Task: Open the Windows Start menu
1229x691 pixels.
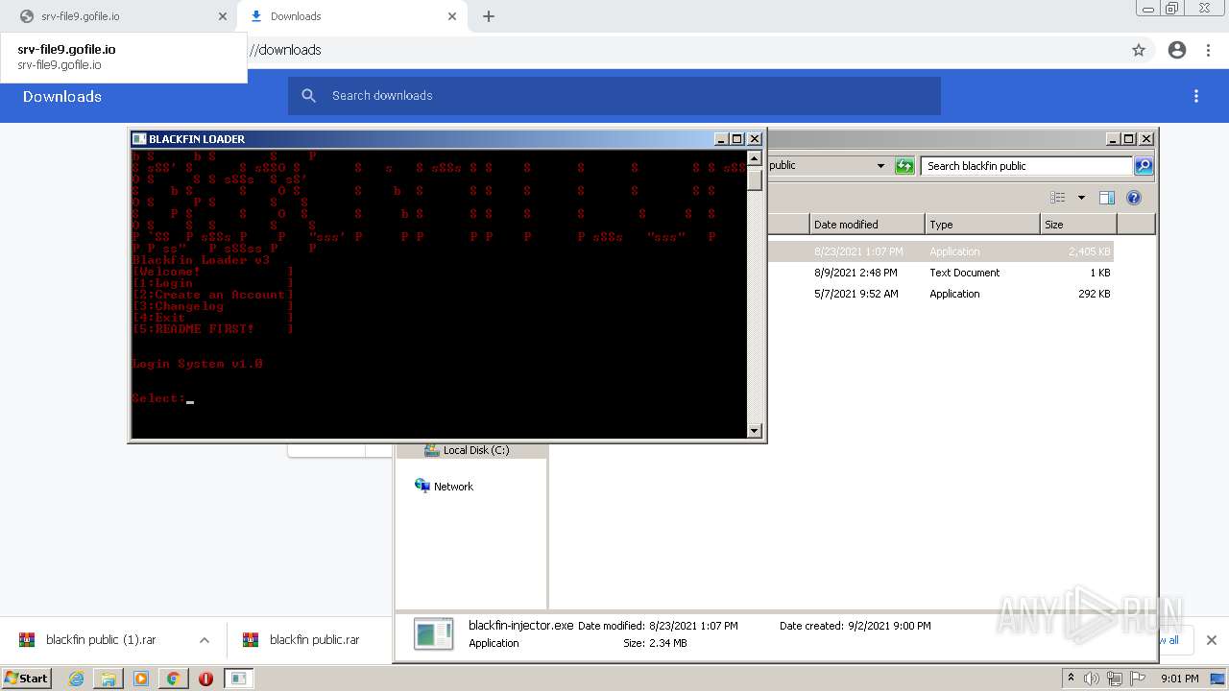Action: 26,679
